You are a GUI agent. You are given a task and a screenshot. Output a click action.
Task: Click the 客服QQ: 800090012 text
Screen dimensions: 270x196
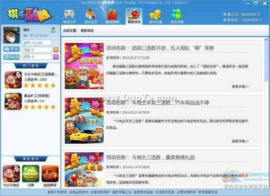[242, 15]
